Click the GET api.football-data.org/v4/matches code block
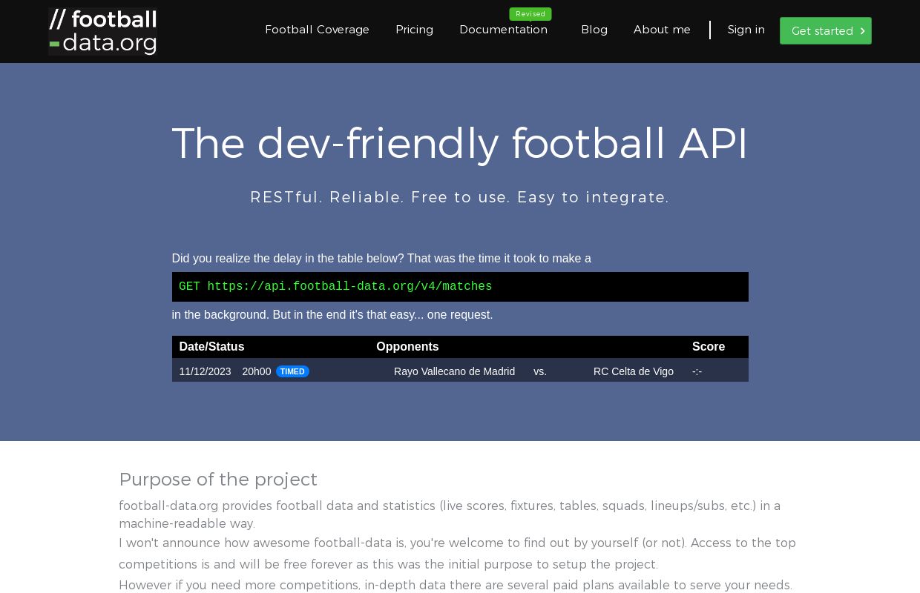920x593 pixels. 460,287
